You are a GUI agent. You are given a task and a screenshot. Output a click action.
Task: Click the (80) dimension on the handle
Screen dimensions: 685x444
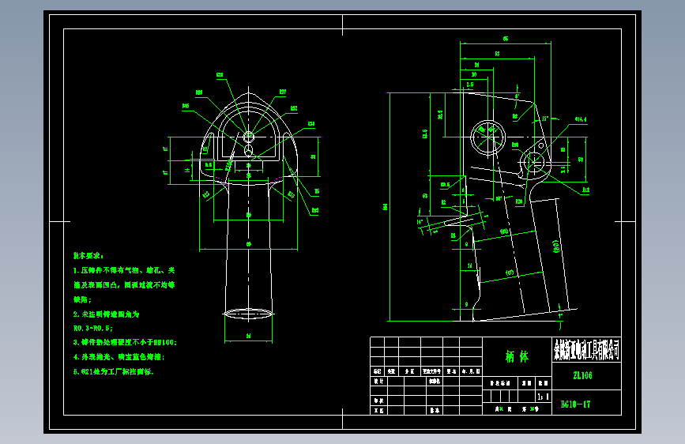(555, 246)
